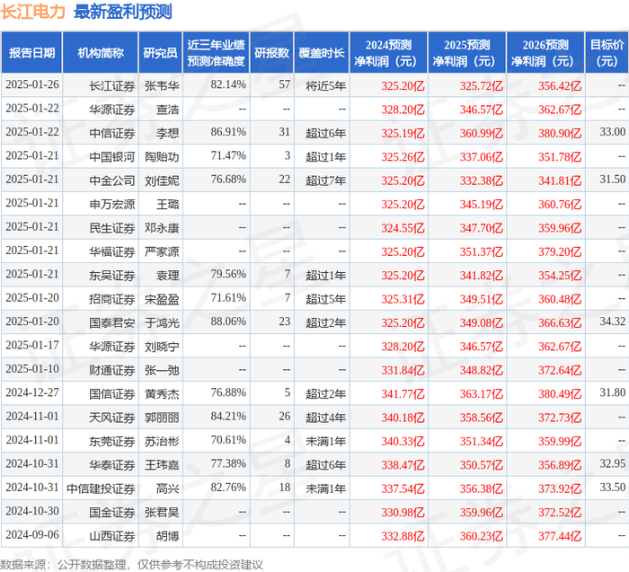Click the 报告日期 column header
Image resolution: width=629 pixels, height=572 pixels.
[31, 53]
